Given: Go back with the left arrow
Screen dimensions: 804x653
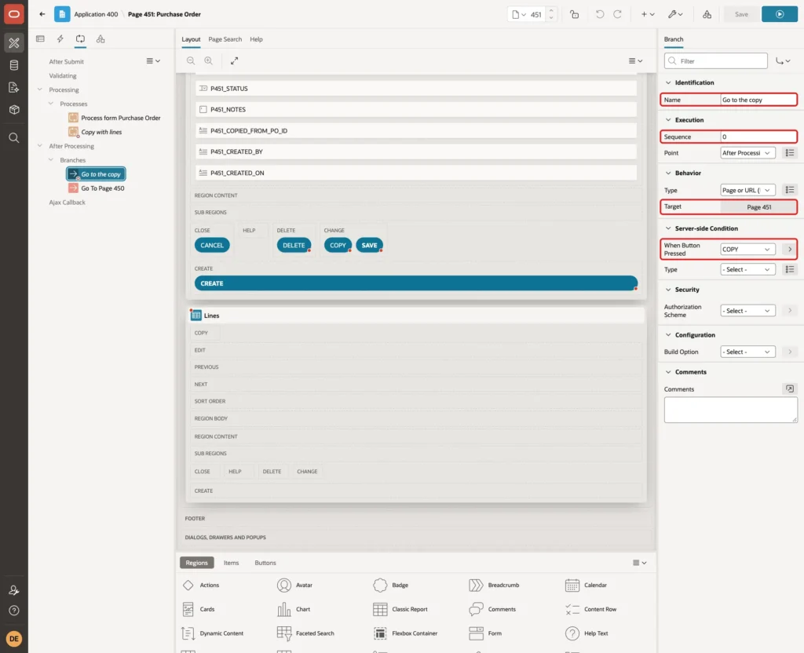Looking at the screenshot, I should point(42,14).
